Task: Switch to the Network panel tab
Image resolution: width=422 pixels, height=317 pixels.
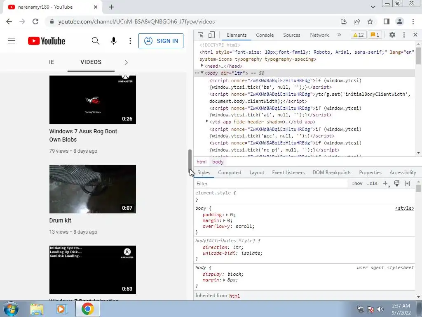Action: [x=319, y=35]
